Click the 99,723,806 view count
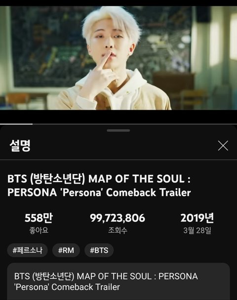 click(118, 218)
